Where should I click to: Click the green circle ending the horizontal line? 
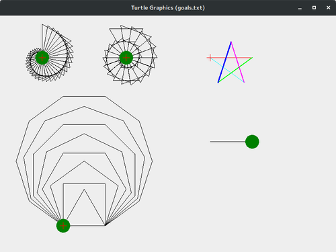click(252, 142)
